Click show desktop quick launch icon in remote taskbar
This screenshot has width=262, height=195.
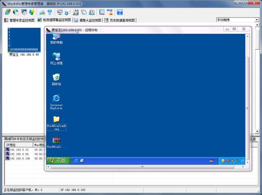tap(82, 161)
